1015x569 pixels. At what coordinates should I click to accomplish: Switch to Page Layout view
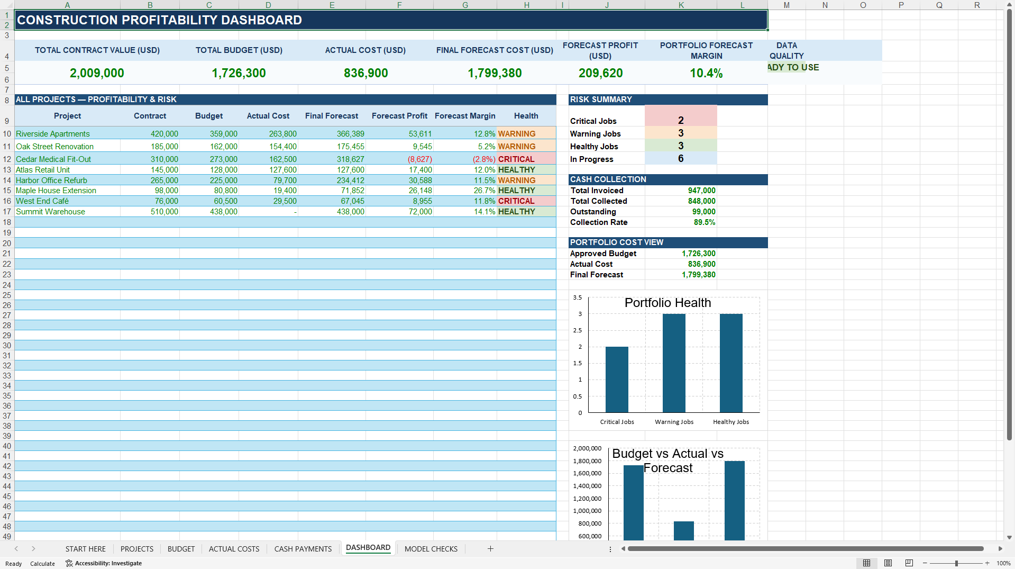(x=888, y=563)
